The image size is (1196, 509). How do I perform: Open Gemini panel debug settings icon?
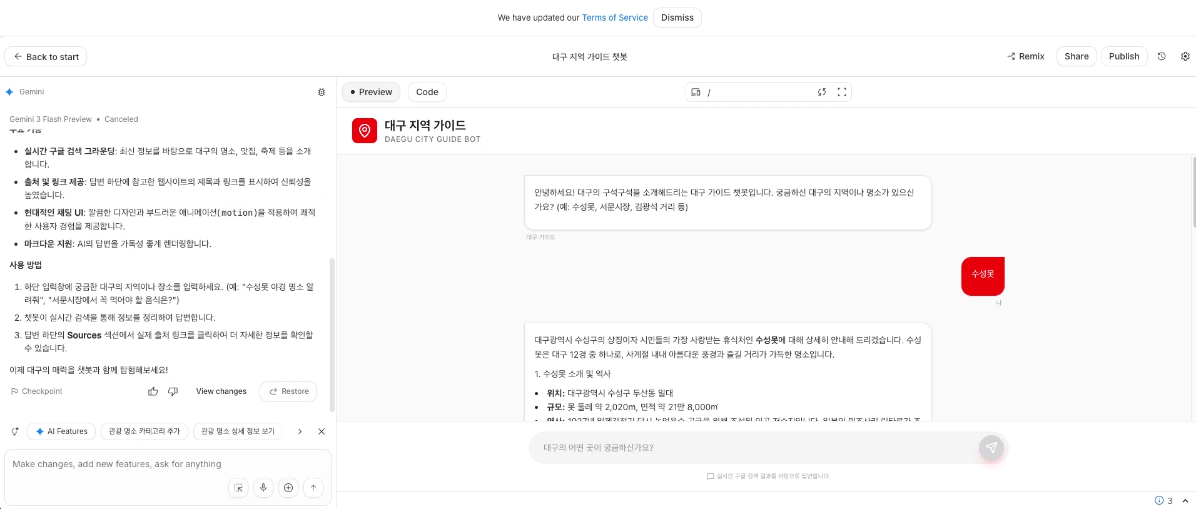click(322, 92)
